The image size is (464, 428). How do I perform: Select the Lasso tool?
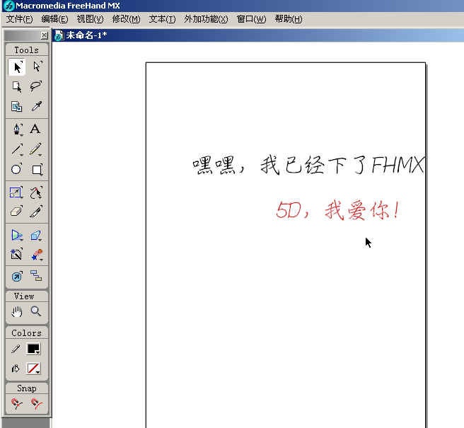pos(37,87)
